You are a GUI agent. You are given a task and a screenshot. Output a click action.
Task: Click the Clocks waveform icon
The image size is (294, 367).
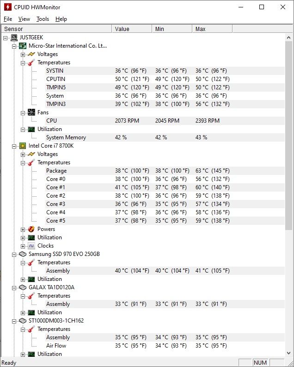[x=31, y=246]
